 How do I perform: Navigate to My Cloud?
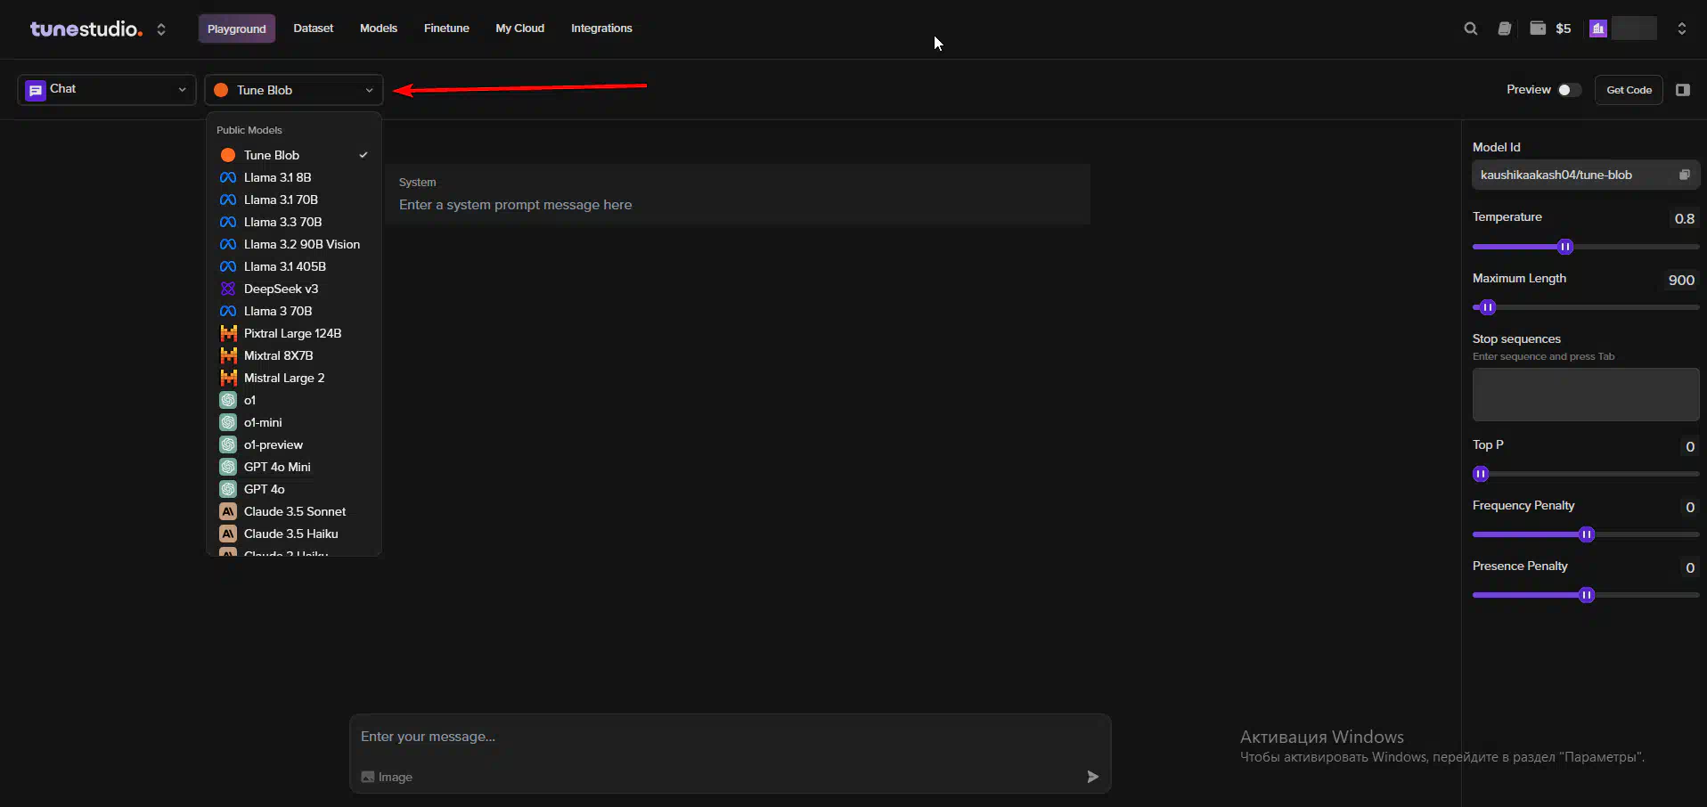click(x=520, y=29)
